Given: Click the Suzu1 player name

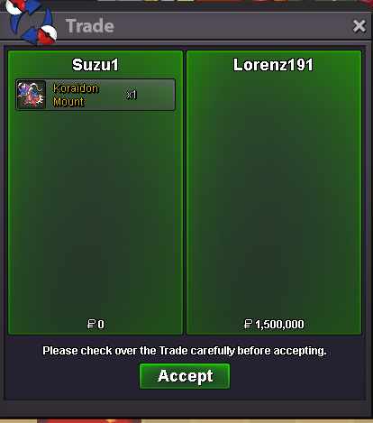Looking at the screenshot, I should (96, 65).
